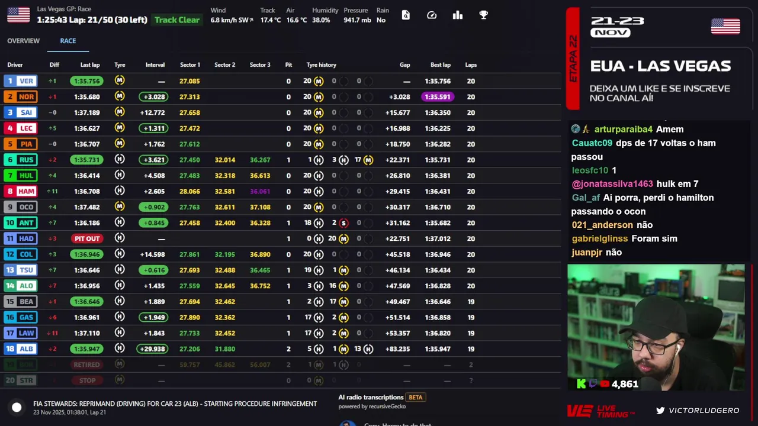Click chat username gabrielglinss

click(x=600, y=238)
